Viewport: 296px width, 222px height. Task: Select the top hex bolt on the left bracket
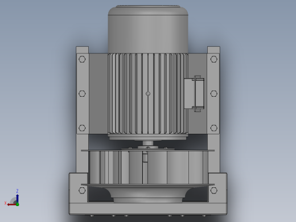[82, 59]
